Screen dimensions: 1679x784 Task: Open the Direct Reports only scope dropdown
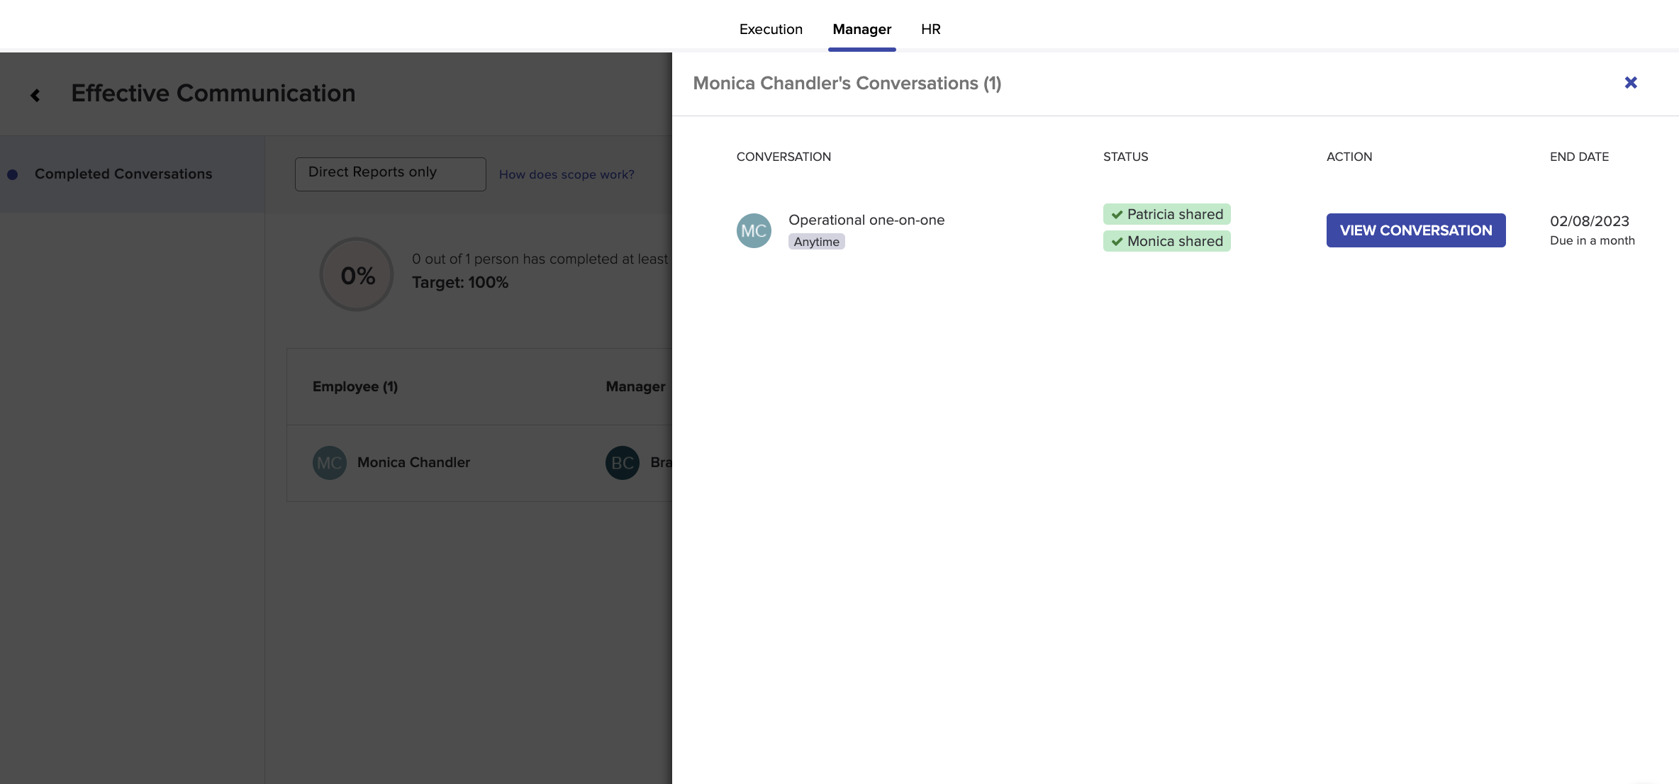click(x=391, y=174)
